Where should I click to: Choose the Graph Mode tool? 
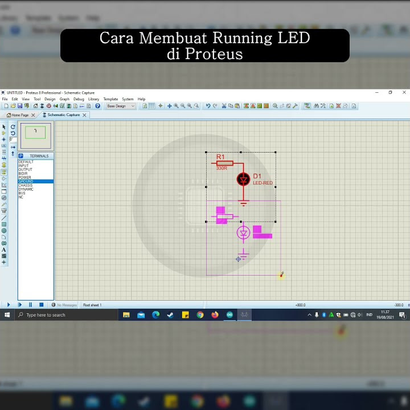4,185
